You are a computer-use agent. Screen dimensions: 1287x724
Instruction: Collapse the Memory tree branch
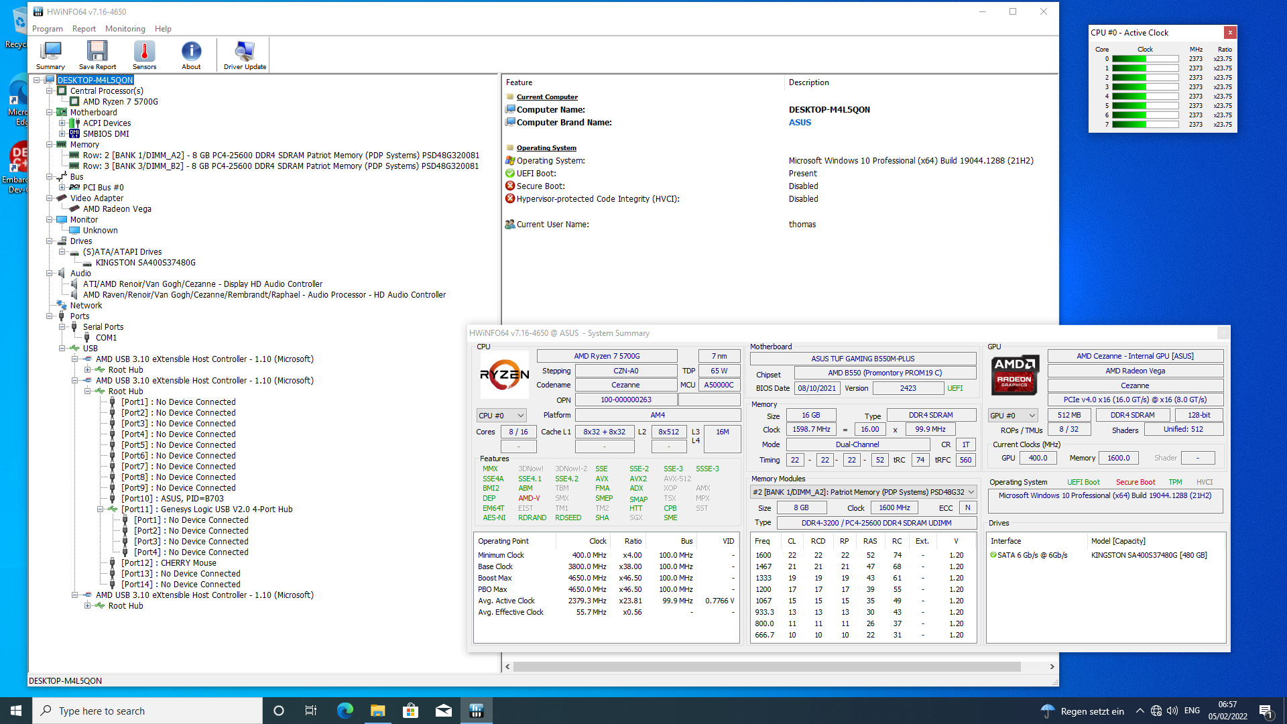pyautogui.click(x=50, y=144)
